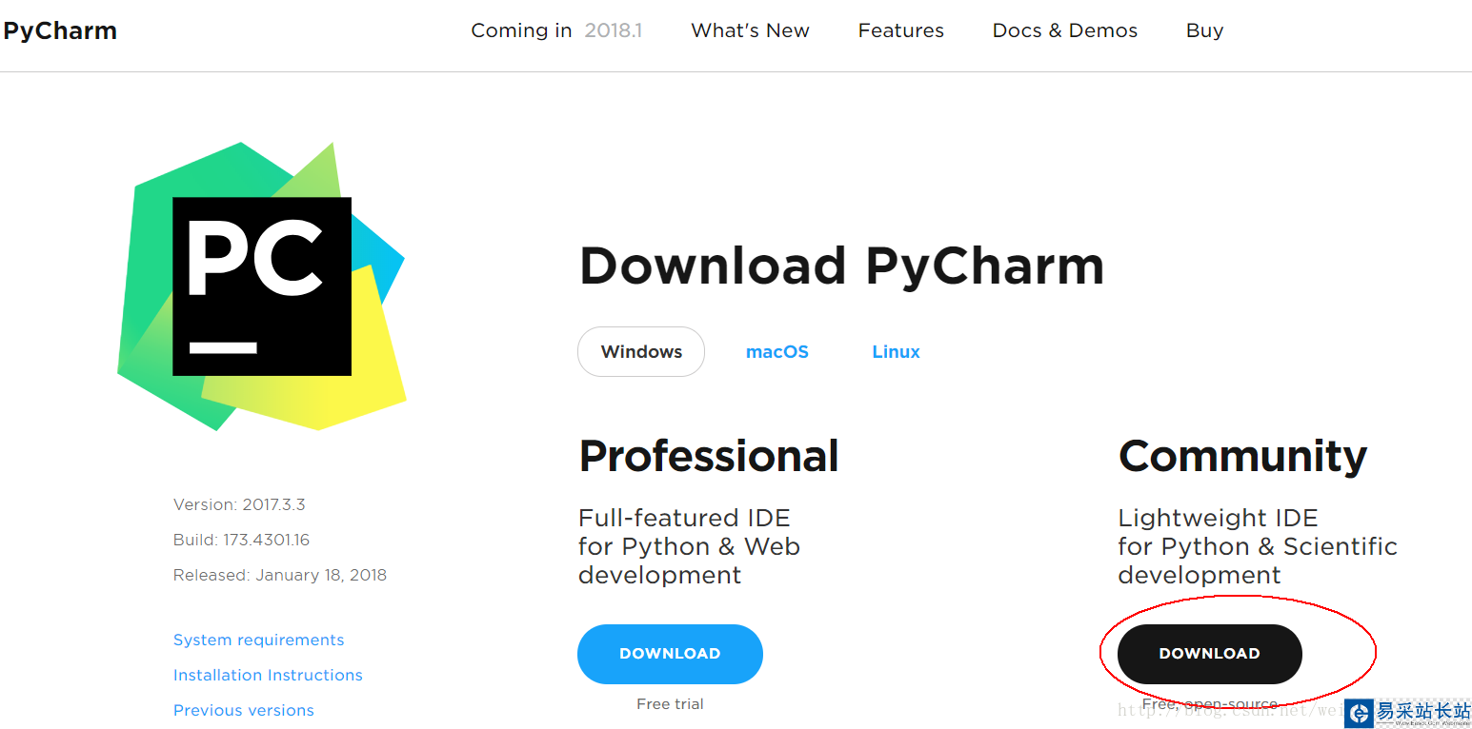The height and width of the screenshot is (729, 1472).
Task: Click the Professional heading
Action: pos(709,456)
